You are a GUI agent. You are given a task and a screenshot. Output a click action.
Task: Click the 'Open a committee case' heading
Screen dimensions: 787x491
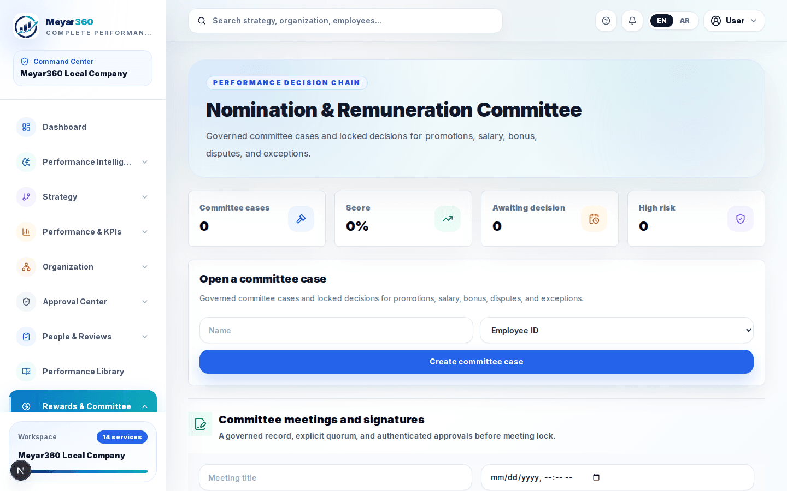(x=263, y=279)
